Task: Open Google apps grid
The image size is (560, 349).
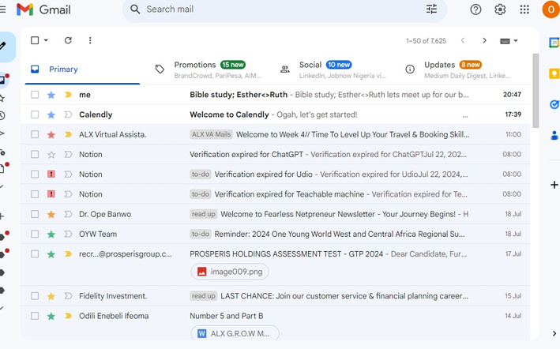Action: [x=524, y=9]
